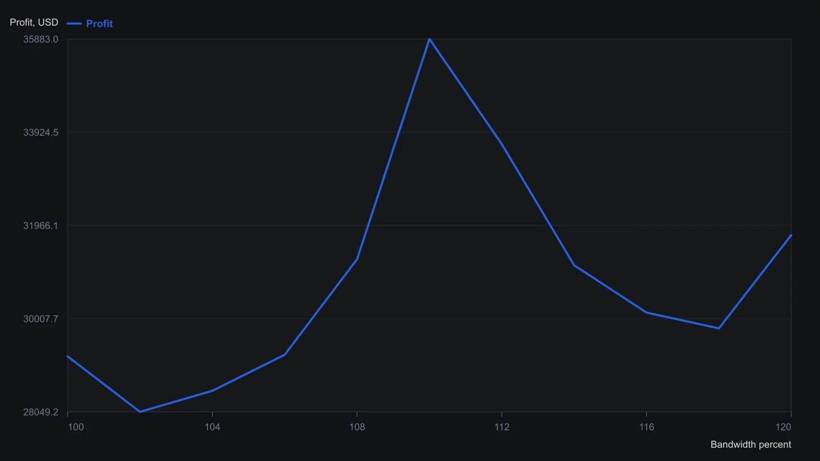The image size is (820, 461).
Task: Click the profit data point at bandwidth 118
Action: pos(719,328)
